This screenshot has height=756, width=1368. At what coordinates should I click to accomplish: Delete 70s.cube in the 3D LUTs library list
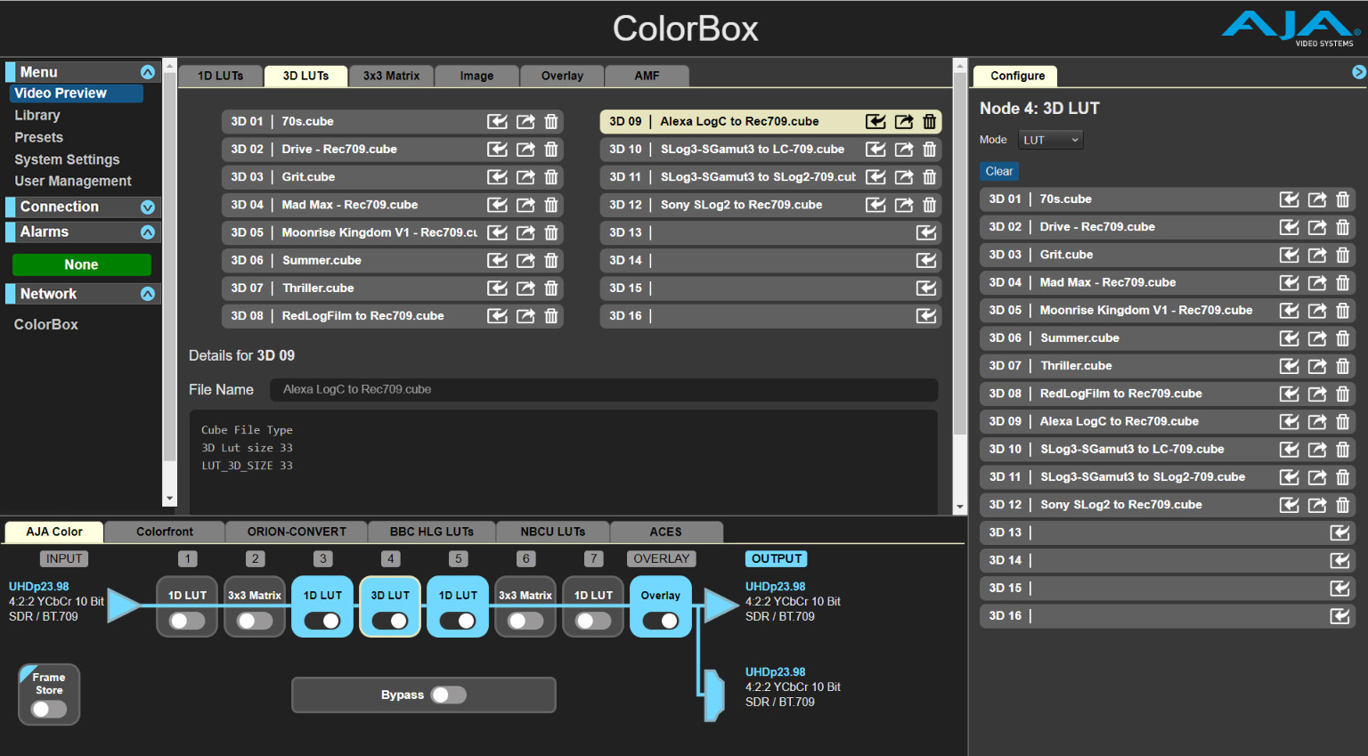(x=551, y=122)
